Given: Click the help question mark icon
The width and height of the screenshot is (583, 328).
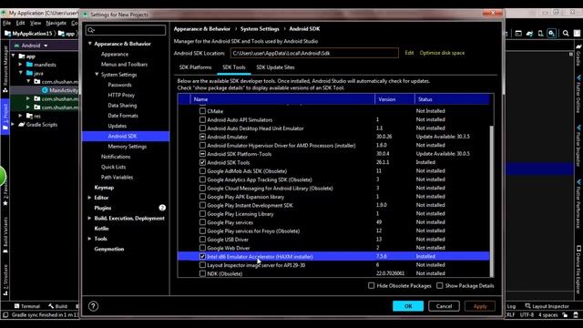Looking at the screenshot, I should [93, 306].
